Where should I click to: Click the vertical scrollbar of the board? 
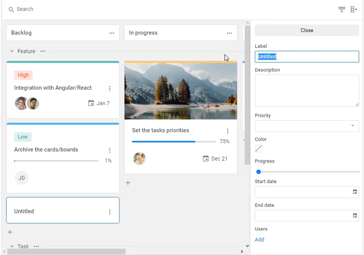pos(247,95)
